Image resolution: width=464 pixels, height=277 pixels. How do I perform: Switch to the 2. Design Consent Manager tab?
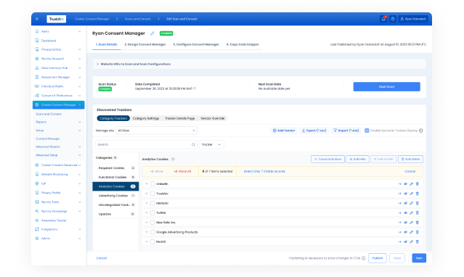(145, 44)
